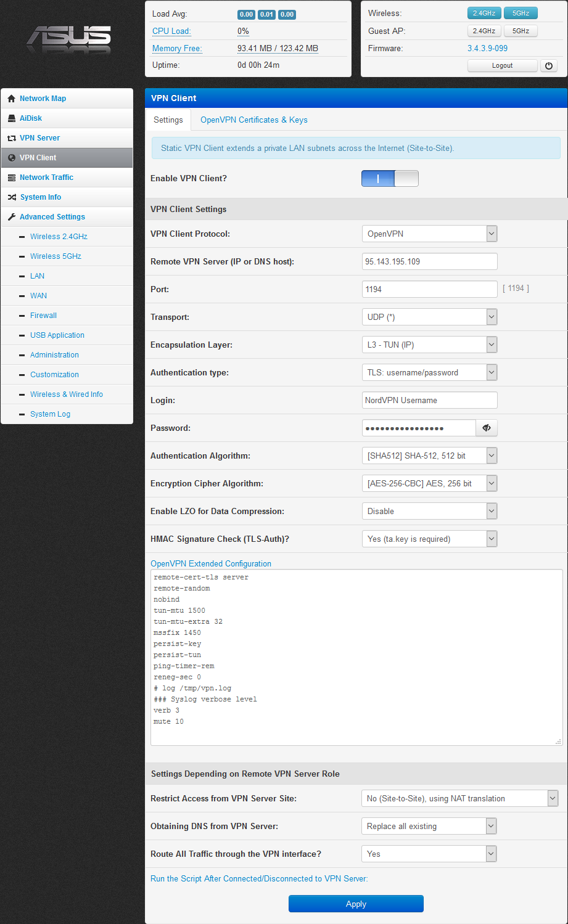
Task: Open the VPN Client Protocol dropdown
Action: pos(429,234)
